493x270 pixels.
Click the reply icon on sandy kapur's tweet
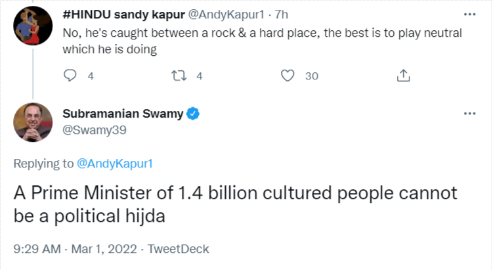[x=70, y=76]
